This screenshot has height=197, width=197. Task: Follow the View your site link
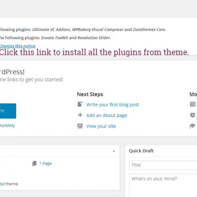(101, 126)
